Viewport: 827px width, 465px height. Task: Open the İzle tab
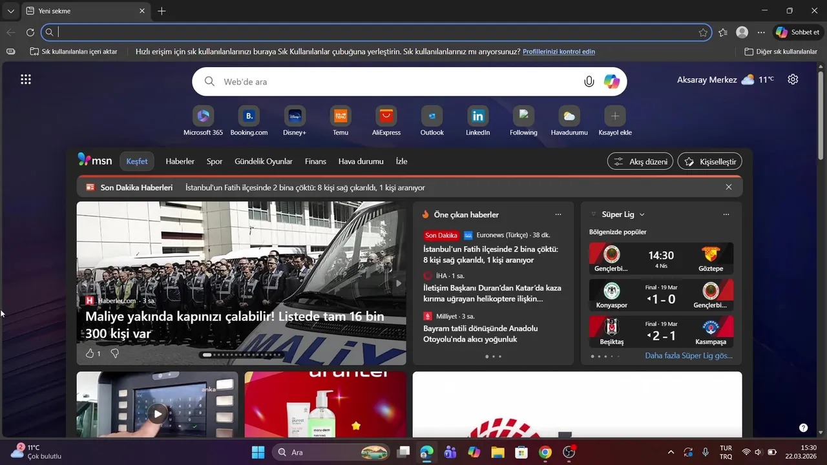click(401, 161)
